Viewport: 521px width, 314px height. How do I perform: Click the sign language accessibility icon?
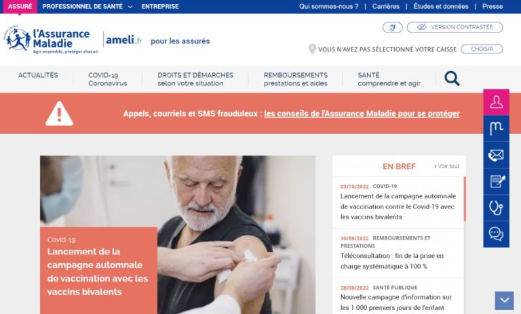tap(392, 27)
